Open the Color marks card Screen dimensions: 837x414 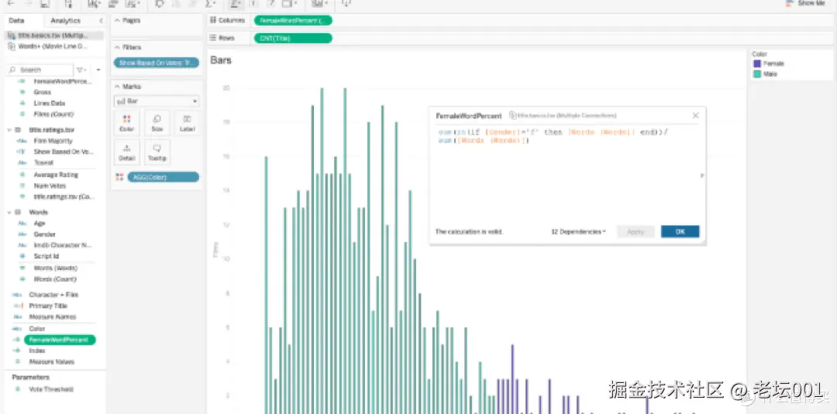click(126, 122)
